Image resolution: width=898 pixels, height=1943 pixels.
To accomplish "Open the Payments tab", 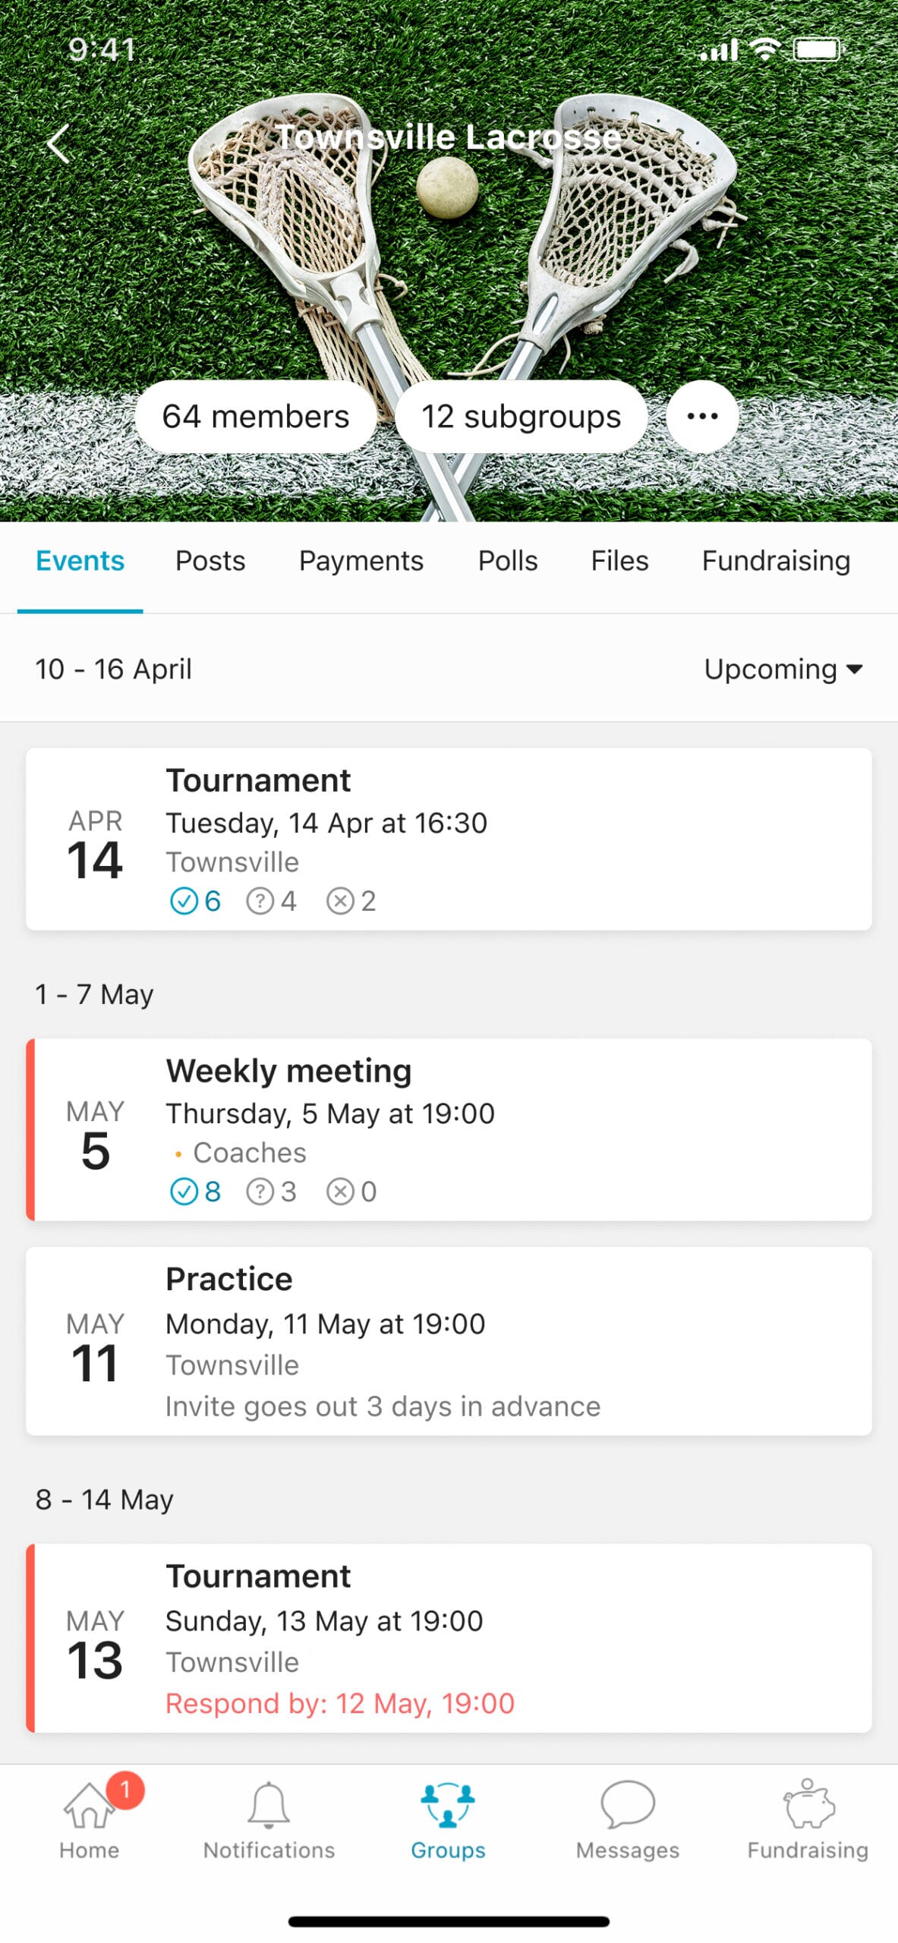I will [361, 561].
